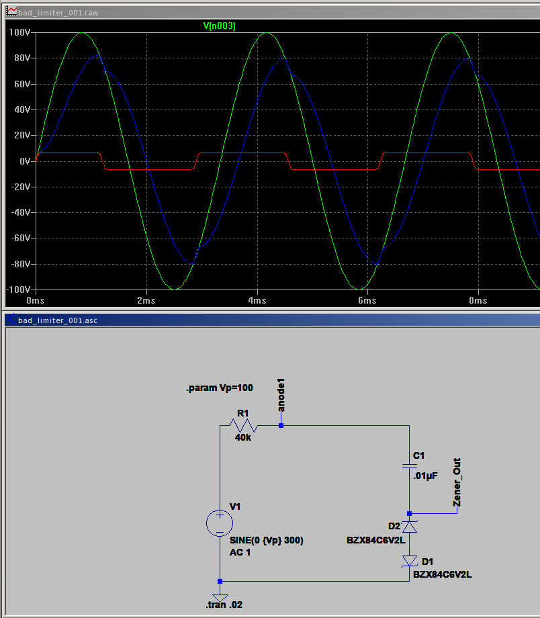
Task: Click the 8ms time axis label
Action: tap(478, 301)
